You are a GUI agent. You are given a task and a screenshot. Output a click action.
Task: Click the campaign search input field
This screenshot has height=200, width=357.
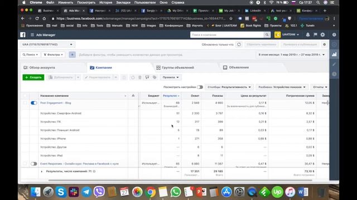click(227, 34)
